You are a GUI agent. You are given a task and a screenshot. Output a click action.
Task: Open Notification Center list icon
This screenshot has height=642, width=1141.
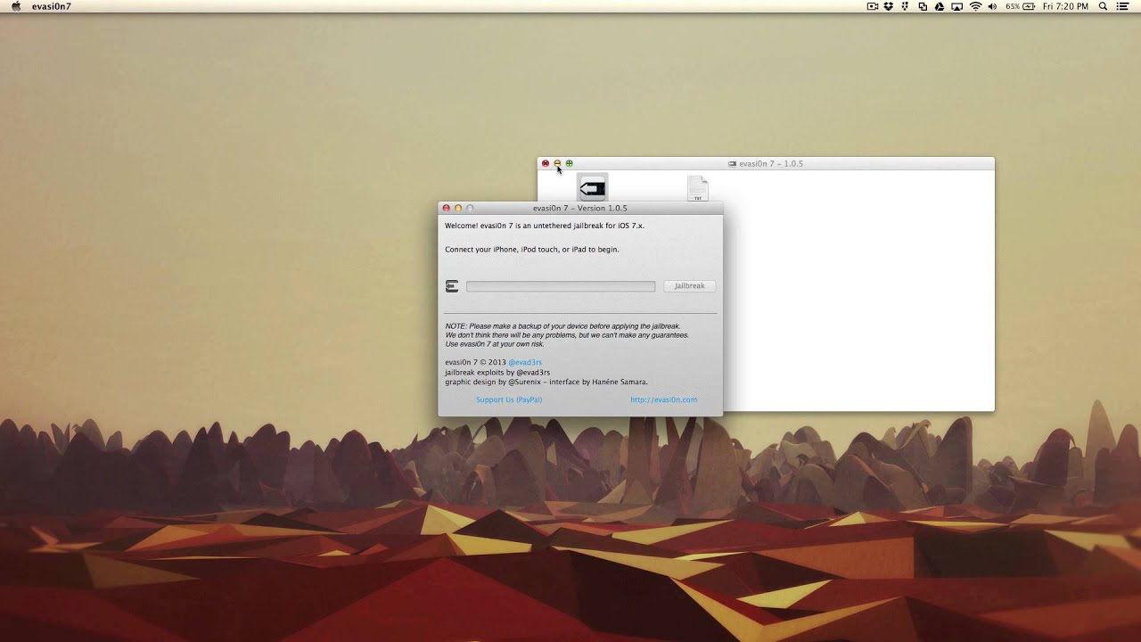point(1122,6)
